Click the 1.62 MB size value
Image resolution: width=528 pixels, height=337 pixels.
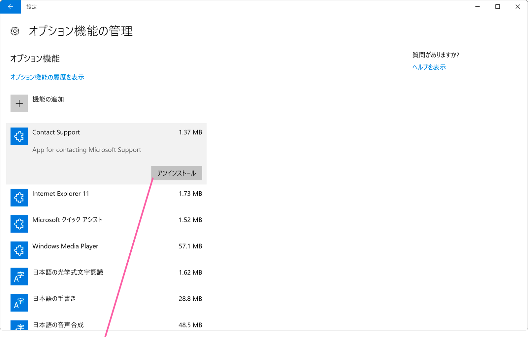(x=190, y=273)
